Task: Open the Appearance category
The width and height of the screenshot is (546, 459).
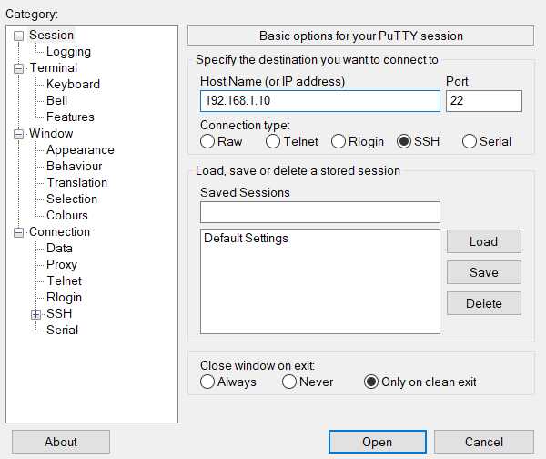Action: pos(80,150)
